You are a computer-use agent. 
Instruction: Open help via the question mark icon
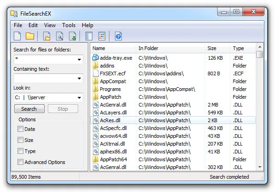click(118, 36)
